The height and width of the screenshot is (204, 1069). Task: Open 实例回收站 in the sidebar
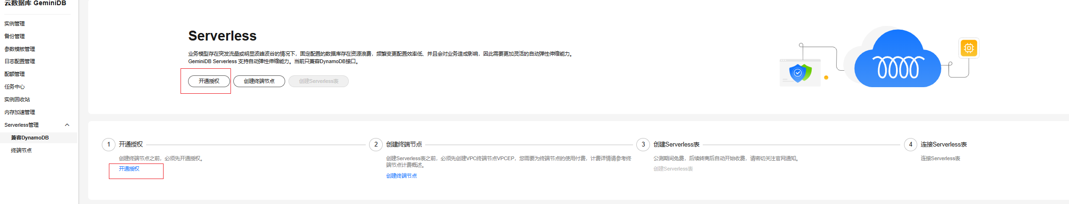point(17,99)
